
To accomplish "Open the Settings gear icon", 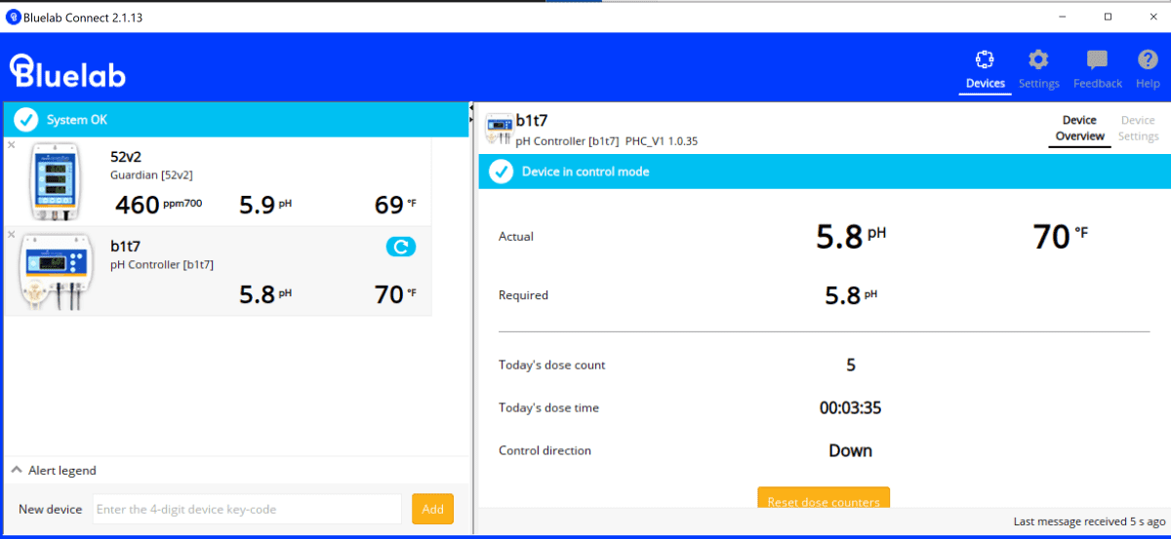I will 1038,59.
